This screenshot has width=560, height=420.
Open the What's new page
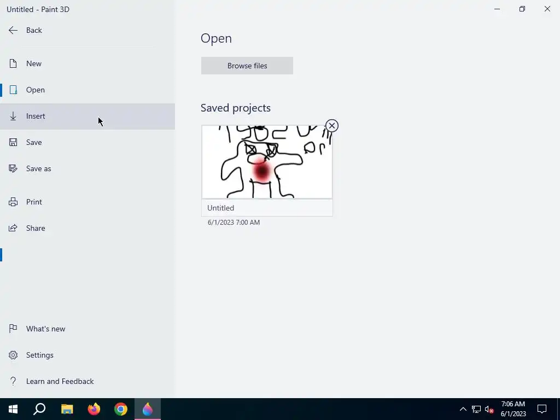(87, 329)
